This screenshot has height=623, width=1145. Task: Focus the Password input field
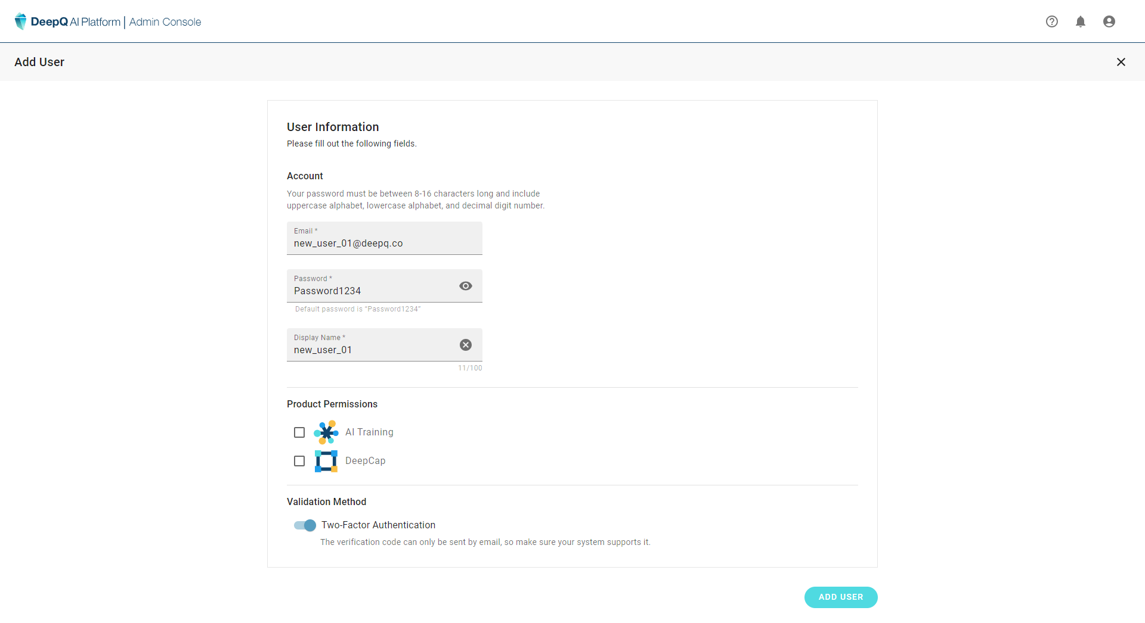(x=370, y=291)
